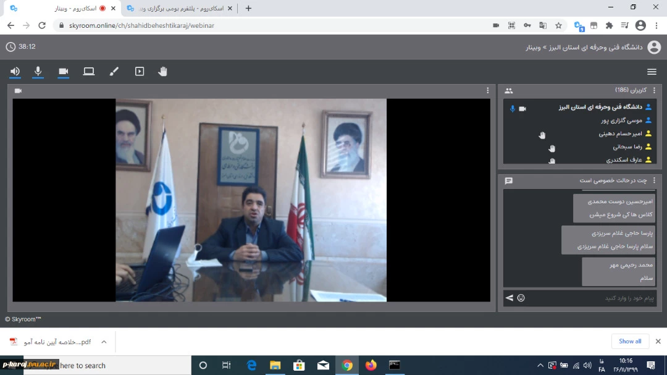This screenshot has height=375, width=667.
Task: Click the chat bubble icon
Action: pos(509,181)
